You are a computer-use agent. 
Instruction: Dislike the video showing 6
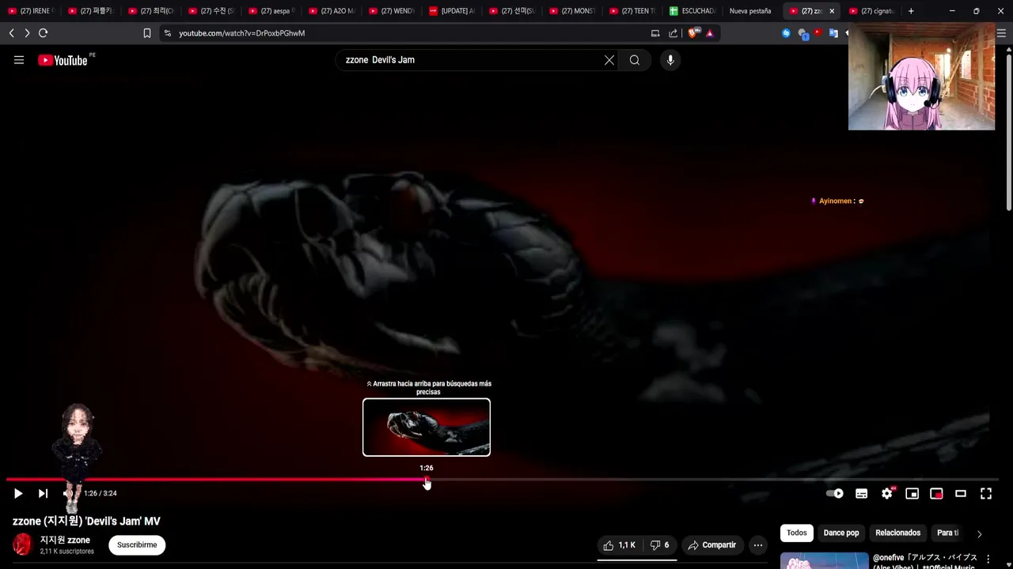[x=660, y=545]
